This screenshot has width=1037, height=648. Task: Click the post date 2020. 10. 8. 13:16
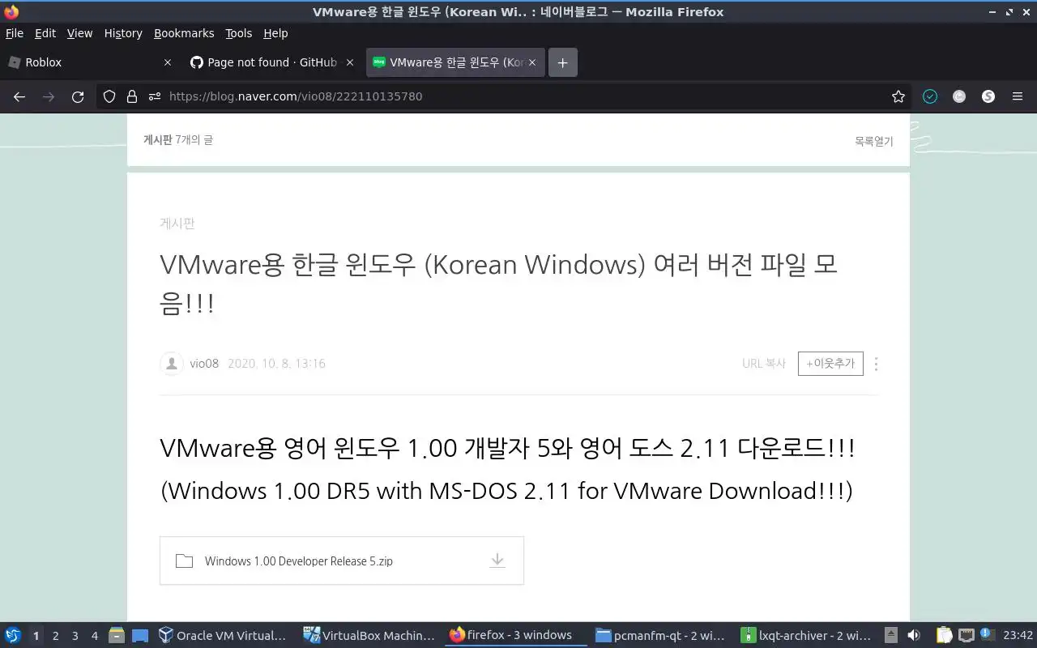276,364
